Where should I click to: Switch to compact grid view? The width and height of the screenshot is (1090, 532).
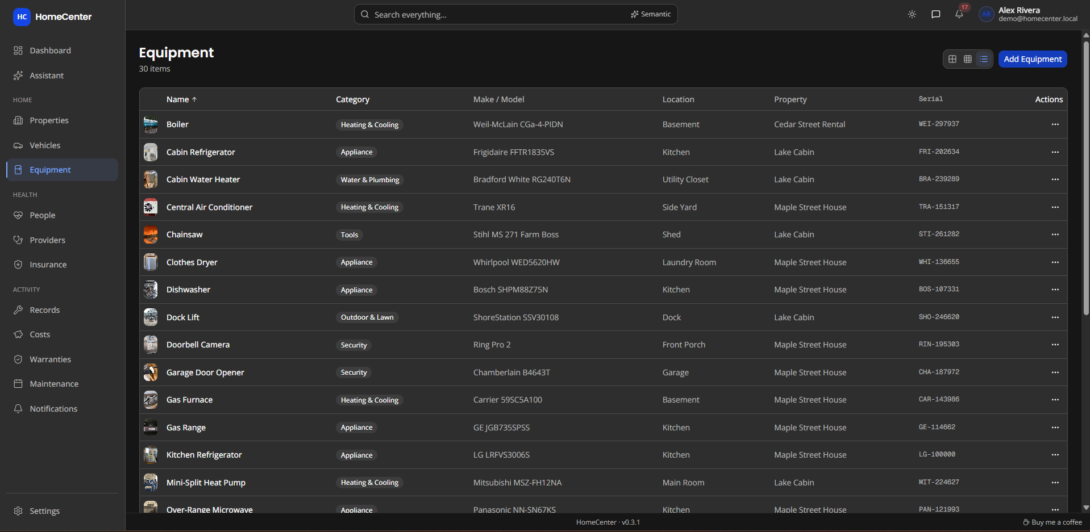click(x=968, y=59)
